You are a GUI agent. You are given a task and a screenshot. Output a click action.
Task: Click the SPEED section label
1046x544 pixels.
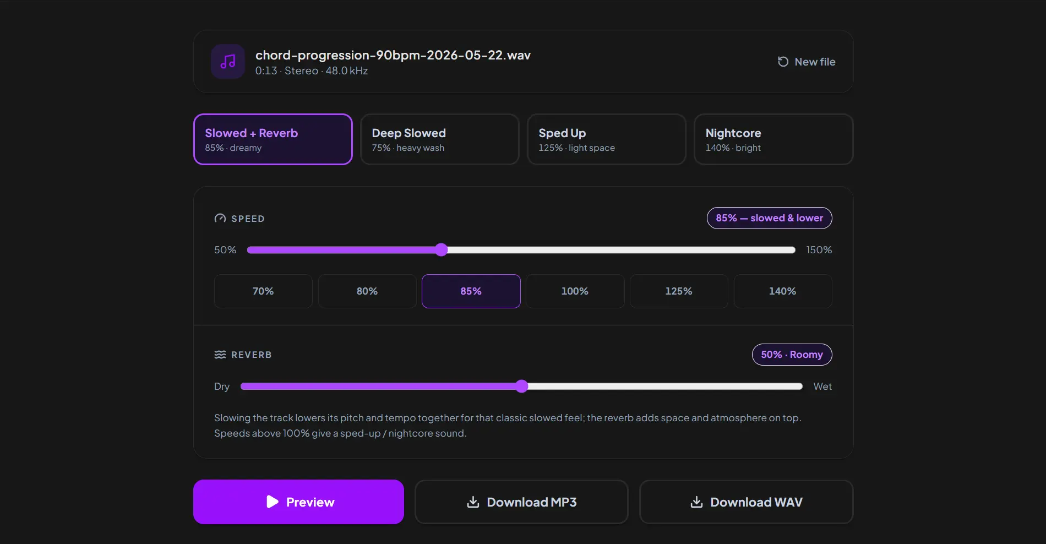(x=248, y=219)
